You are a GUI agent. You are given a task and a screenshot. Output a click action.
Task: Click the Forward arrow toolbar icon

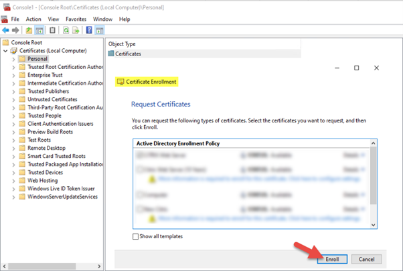tap(15, 30)
